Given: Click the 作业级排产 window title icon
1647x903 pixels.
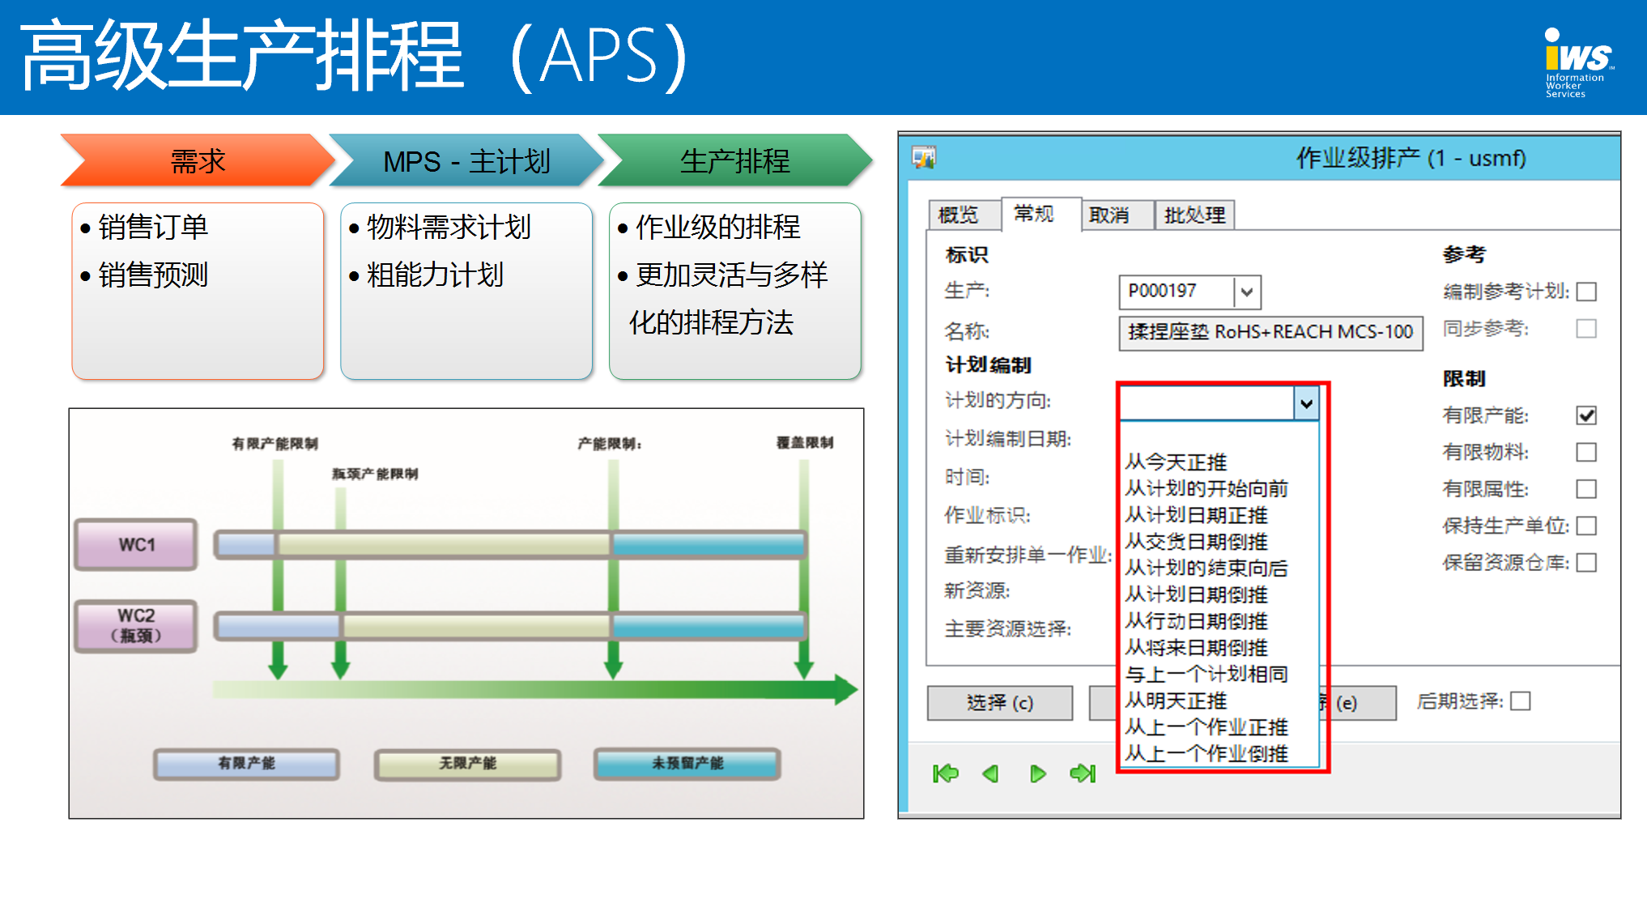Looking at the screenshot, I should coord(924,157).
